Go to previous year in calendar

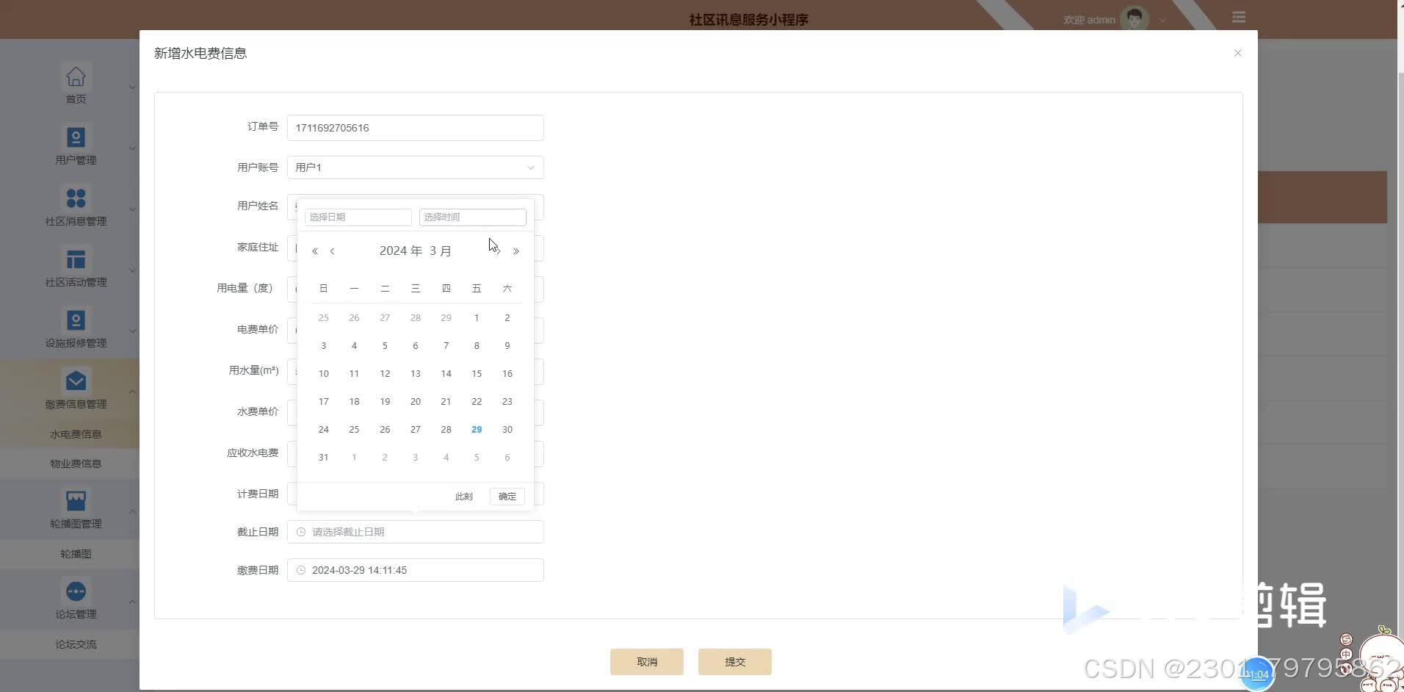tap(315, 251)
